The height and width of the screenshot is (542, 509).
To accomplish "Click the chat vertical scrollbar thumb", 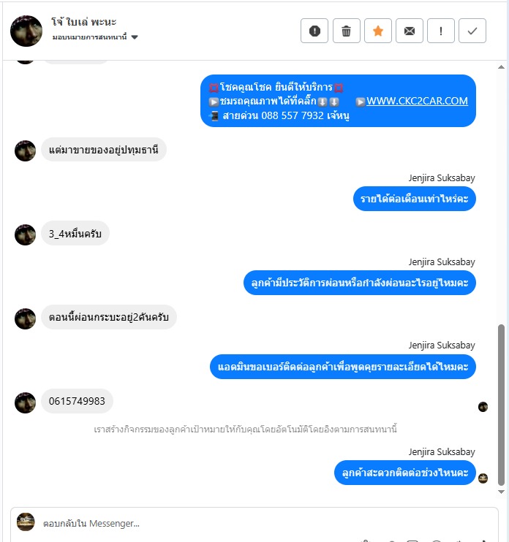I will click(501, 405).
